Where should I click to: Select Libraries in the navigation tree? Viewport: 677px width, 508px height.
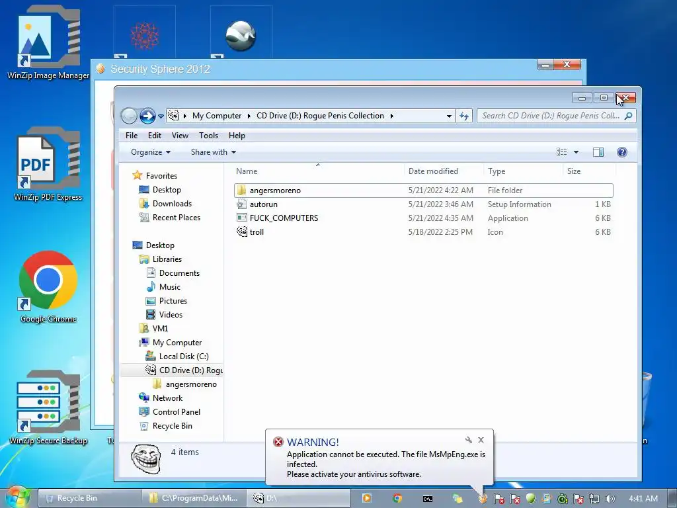pyautogui.click(x=160, y=259)
